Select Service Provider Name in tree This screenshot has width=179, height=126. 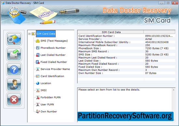tap(55, 69)
